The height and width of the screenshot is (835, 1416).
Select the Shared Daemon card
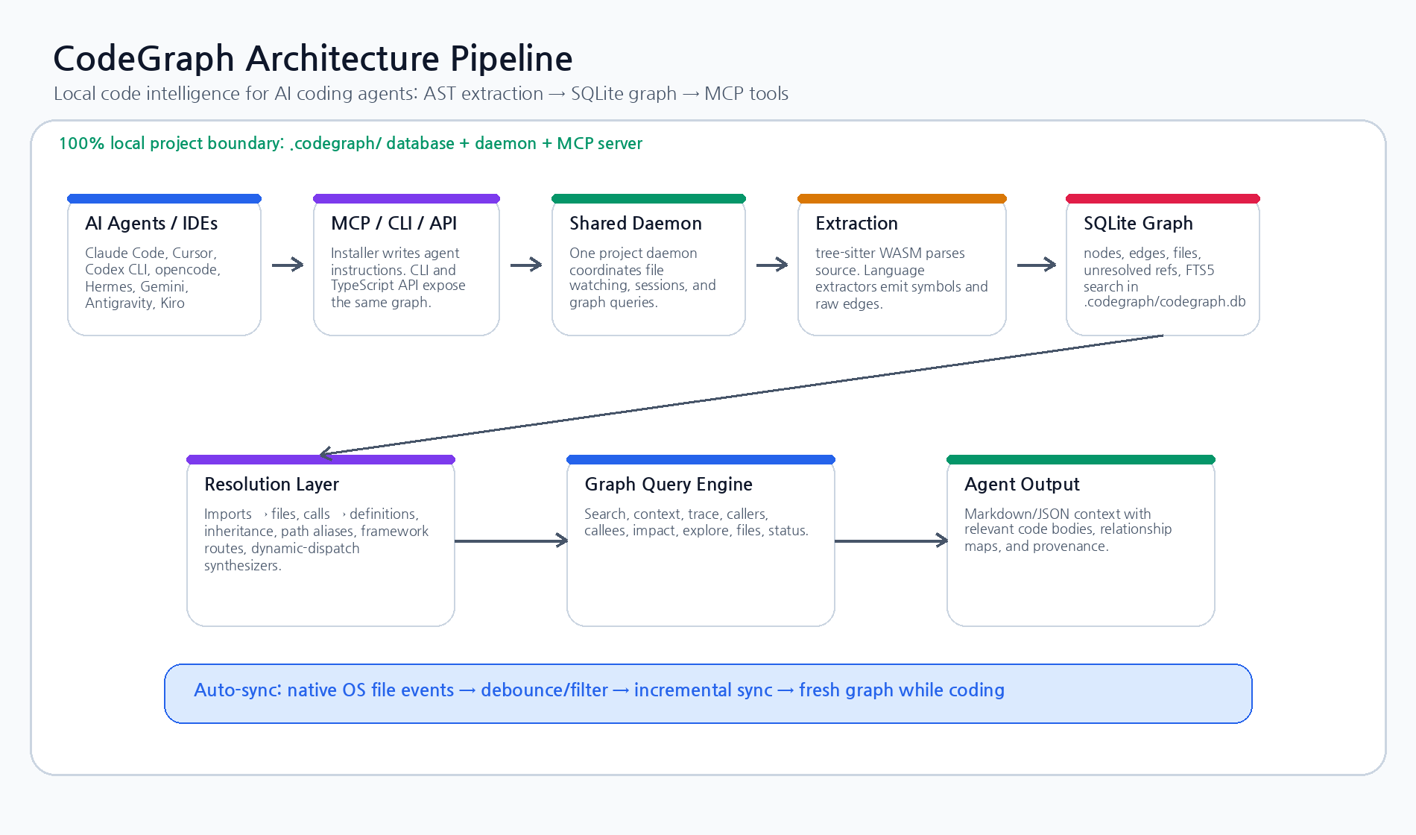[648, 265]
